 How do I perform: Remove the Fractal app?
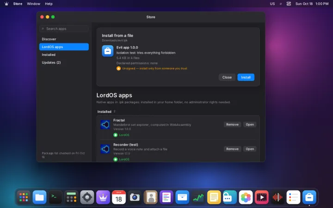click(232, 125)
